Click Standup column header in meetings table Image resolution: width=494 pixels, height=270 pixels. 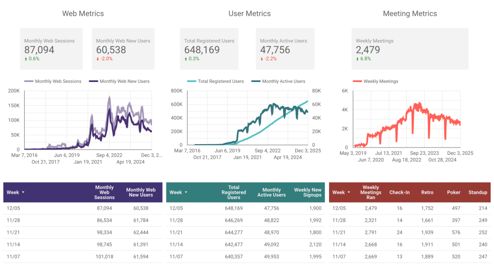tap(477, 192)
